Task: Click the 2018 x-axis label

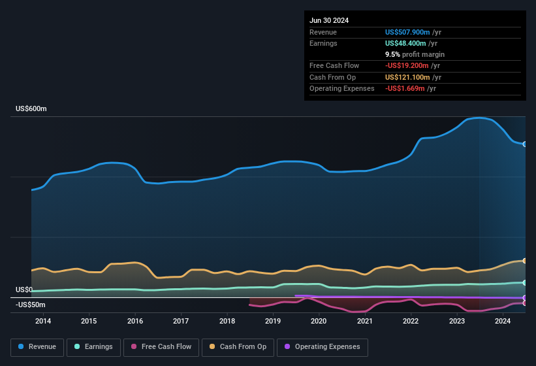Action: point(227,321)
